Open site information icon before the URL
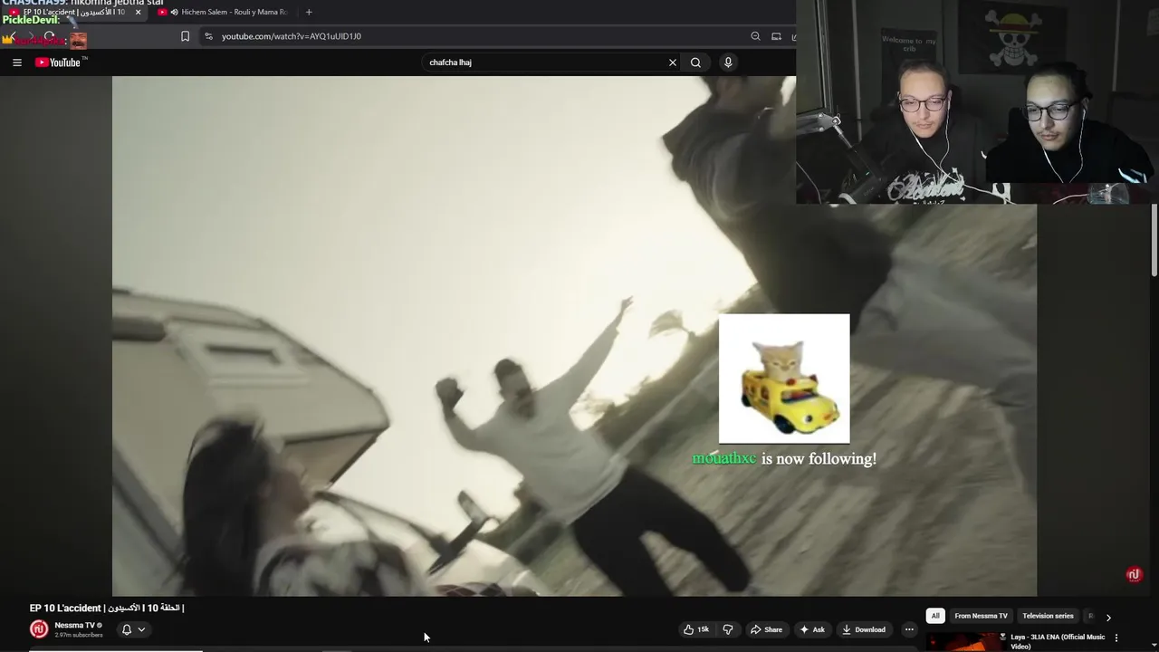Viewport: 1159px width, 652px height. (209, 36)
